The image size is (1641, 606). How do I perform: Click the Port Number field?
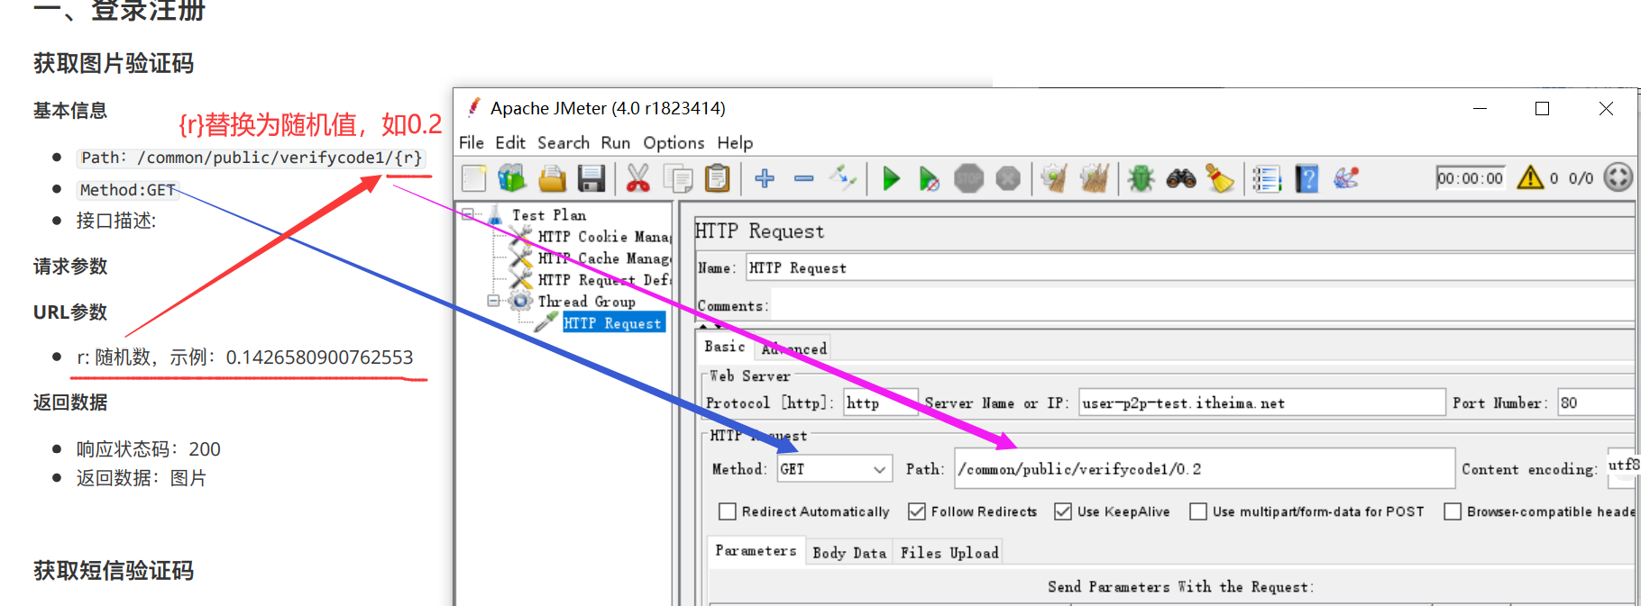(x=1594, y=402)
